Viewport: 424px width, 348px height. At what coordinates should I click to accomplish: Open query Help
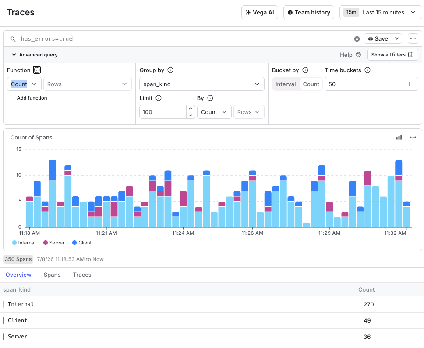click(350, 55)
